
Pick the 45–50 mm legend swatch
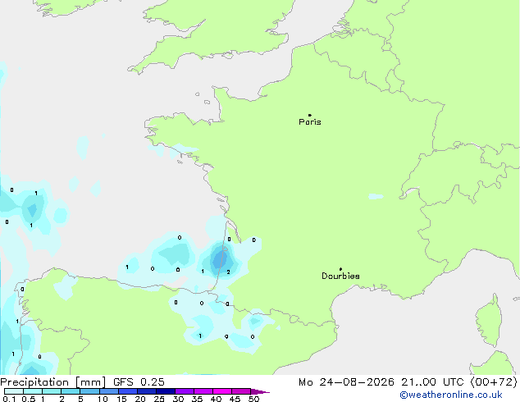tap(241, 391)
